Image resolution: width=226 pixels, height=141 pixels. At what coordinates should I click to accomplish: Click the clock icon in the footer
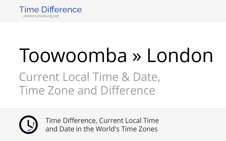[x=28, y=125]
